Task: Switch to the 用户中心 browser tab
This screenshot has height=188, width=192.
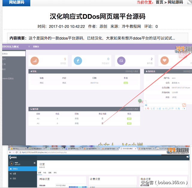Action: pyautogui.click(x=18, y=149)
